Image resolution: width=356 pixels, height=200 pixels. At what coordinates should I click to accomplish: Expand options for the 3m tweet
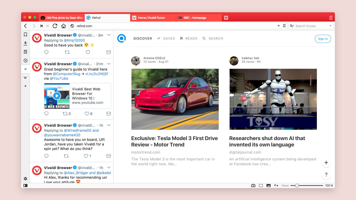[x=109, y=35]
